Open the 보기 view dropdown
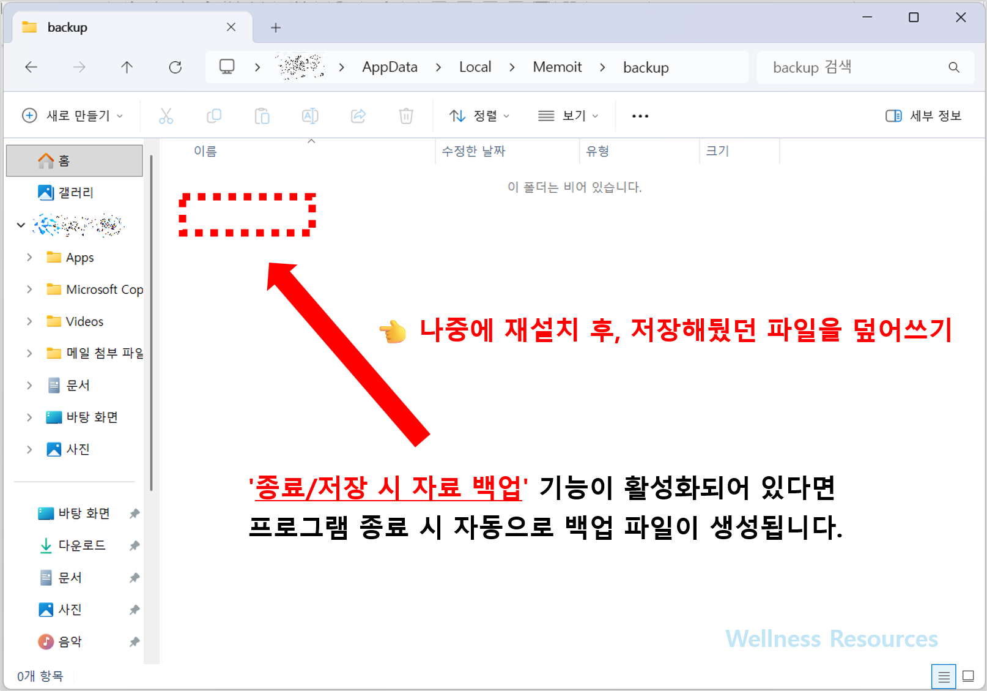 click(568, 116)
